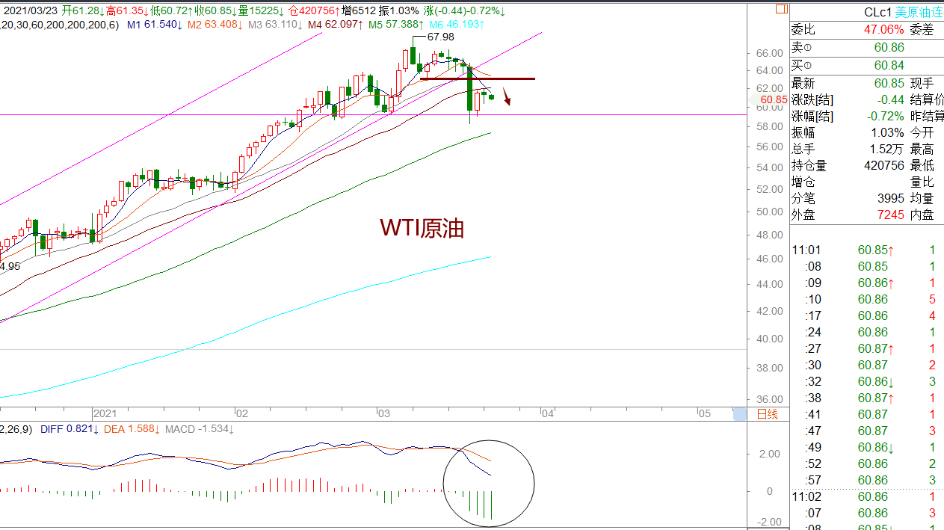Screen dimensions: 944x530
Task: Select the :17 tick with volume 4
Action: tap(867, 316)
